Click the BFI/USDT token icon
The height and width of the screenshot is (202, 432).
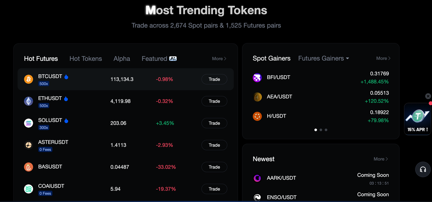click(x=257, y=78)
